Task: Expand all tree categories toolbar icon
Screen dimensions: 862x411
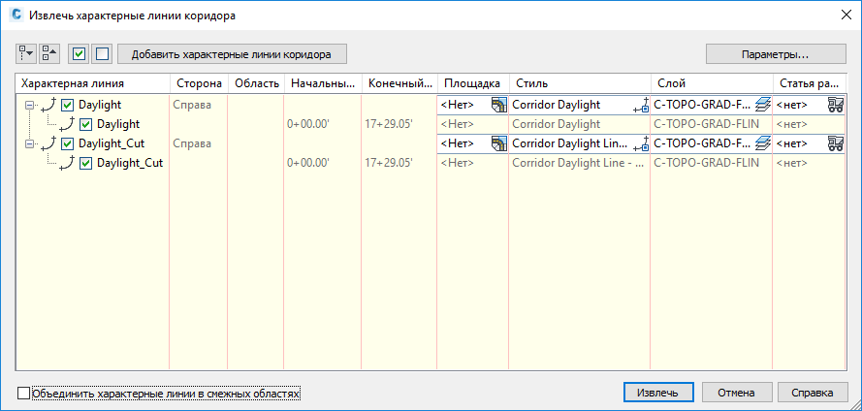Action: click(x=26, y=54)
